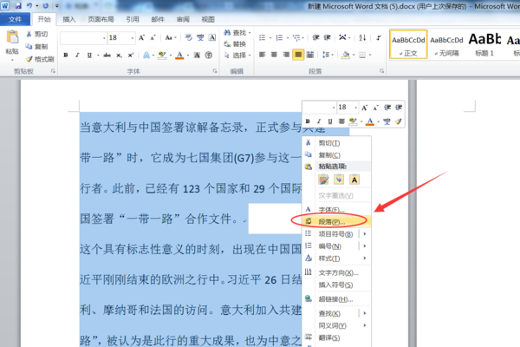Click the Save icon in quick access toolbar
Screen dimensions: 520x347
pos(18,6)
